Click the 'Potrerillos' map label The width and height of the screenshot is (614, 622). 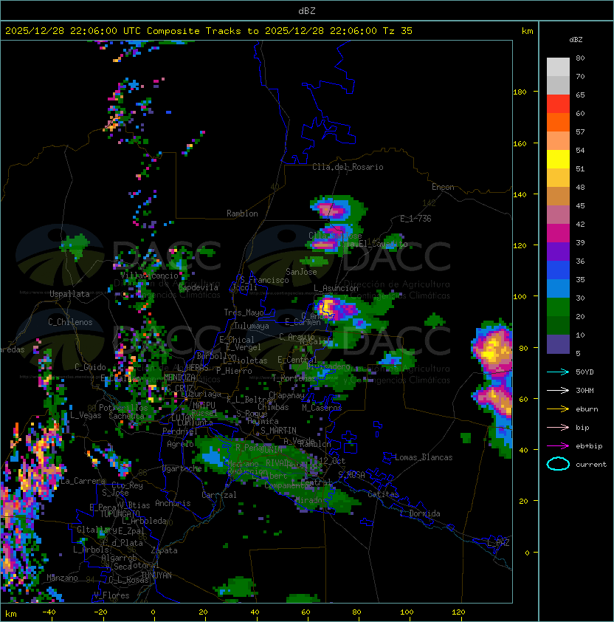123,408
